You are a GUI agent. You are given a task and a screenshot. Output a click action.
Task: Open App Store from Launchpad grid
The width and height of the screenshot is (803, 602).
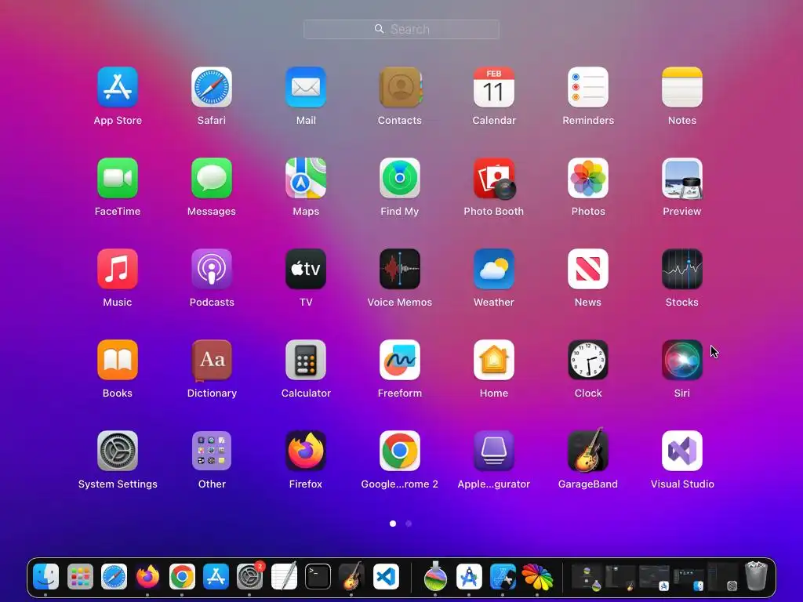[118, 87]
